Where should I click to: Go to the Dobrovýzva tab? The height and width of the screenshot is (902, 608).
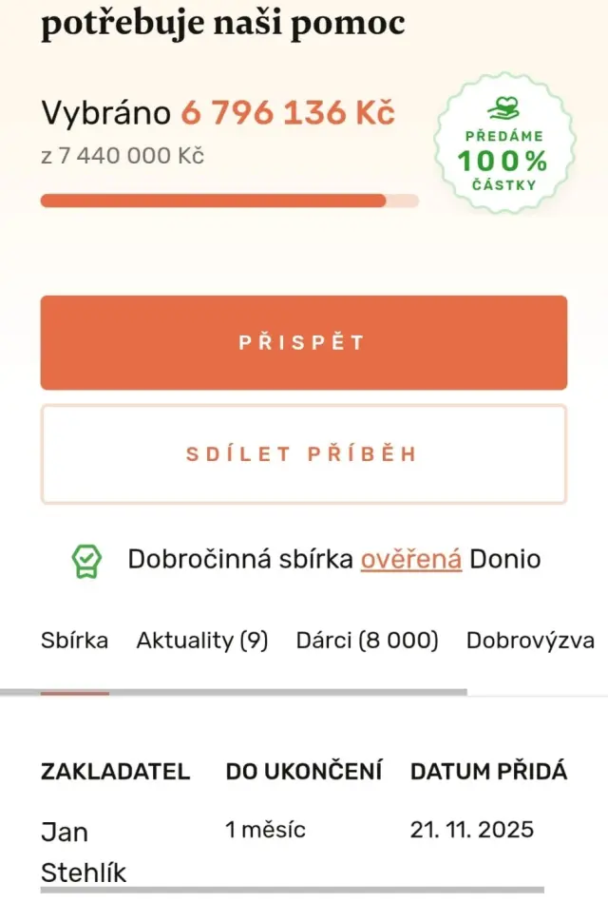click(x=530, y=641)
